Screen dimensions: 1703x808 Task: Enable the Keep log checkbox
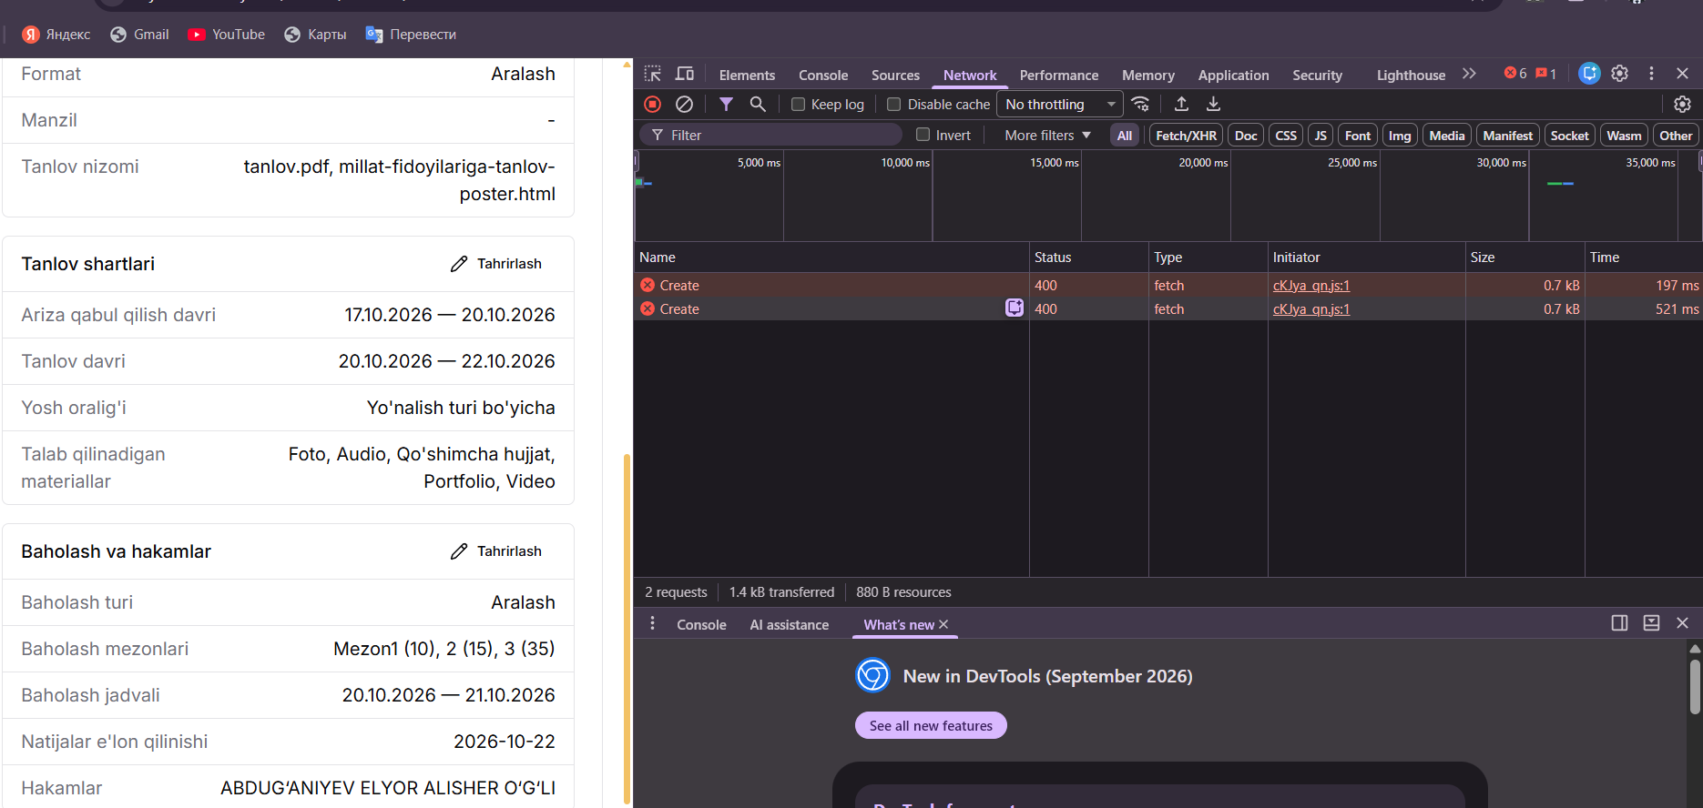click(x=798, y=105)
